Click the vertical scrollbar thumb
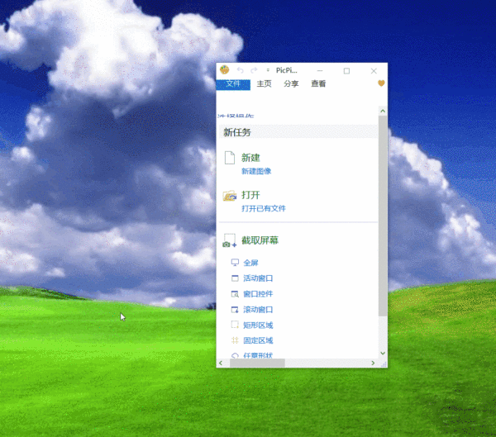 (383, 216)
